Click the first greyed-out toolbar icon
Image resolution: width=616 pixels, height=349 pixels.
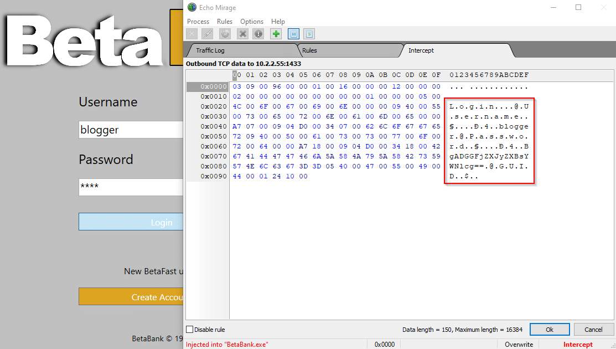pyautogui.click(x=191, y=34)
